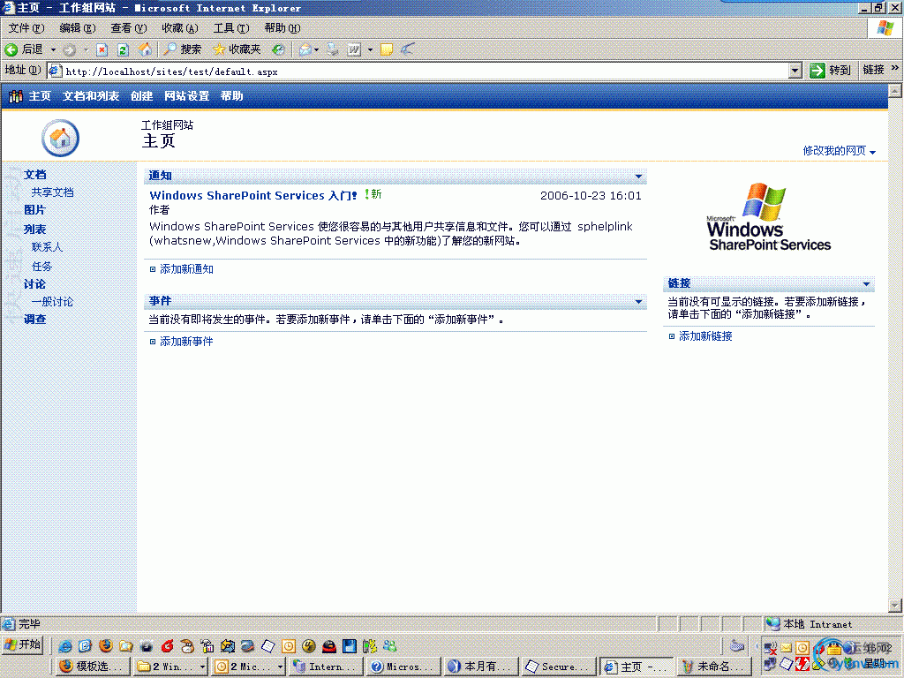
Task: Click 添加新通知 link
Action: [x=186, y=269]
